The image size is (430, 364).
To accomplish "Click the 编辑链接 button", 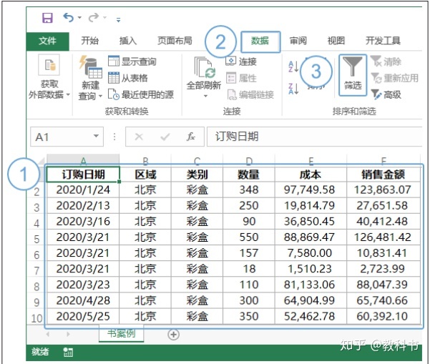I will click(x=250, y=95).
